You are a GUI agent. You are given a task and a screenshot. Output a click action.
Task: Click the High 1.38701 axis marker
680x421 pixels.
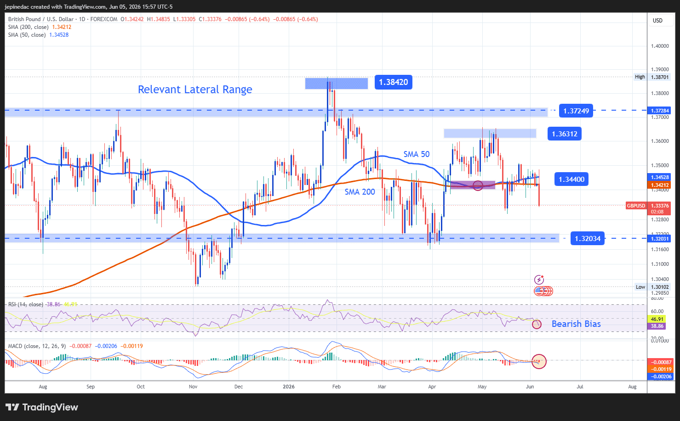pyautogui.click(x=652, y=77)
